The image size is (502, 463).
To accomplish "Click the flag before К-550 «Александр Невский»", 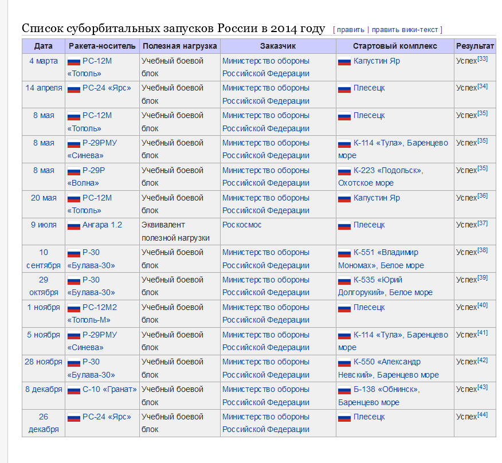I will 344,362.
